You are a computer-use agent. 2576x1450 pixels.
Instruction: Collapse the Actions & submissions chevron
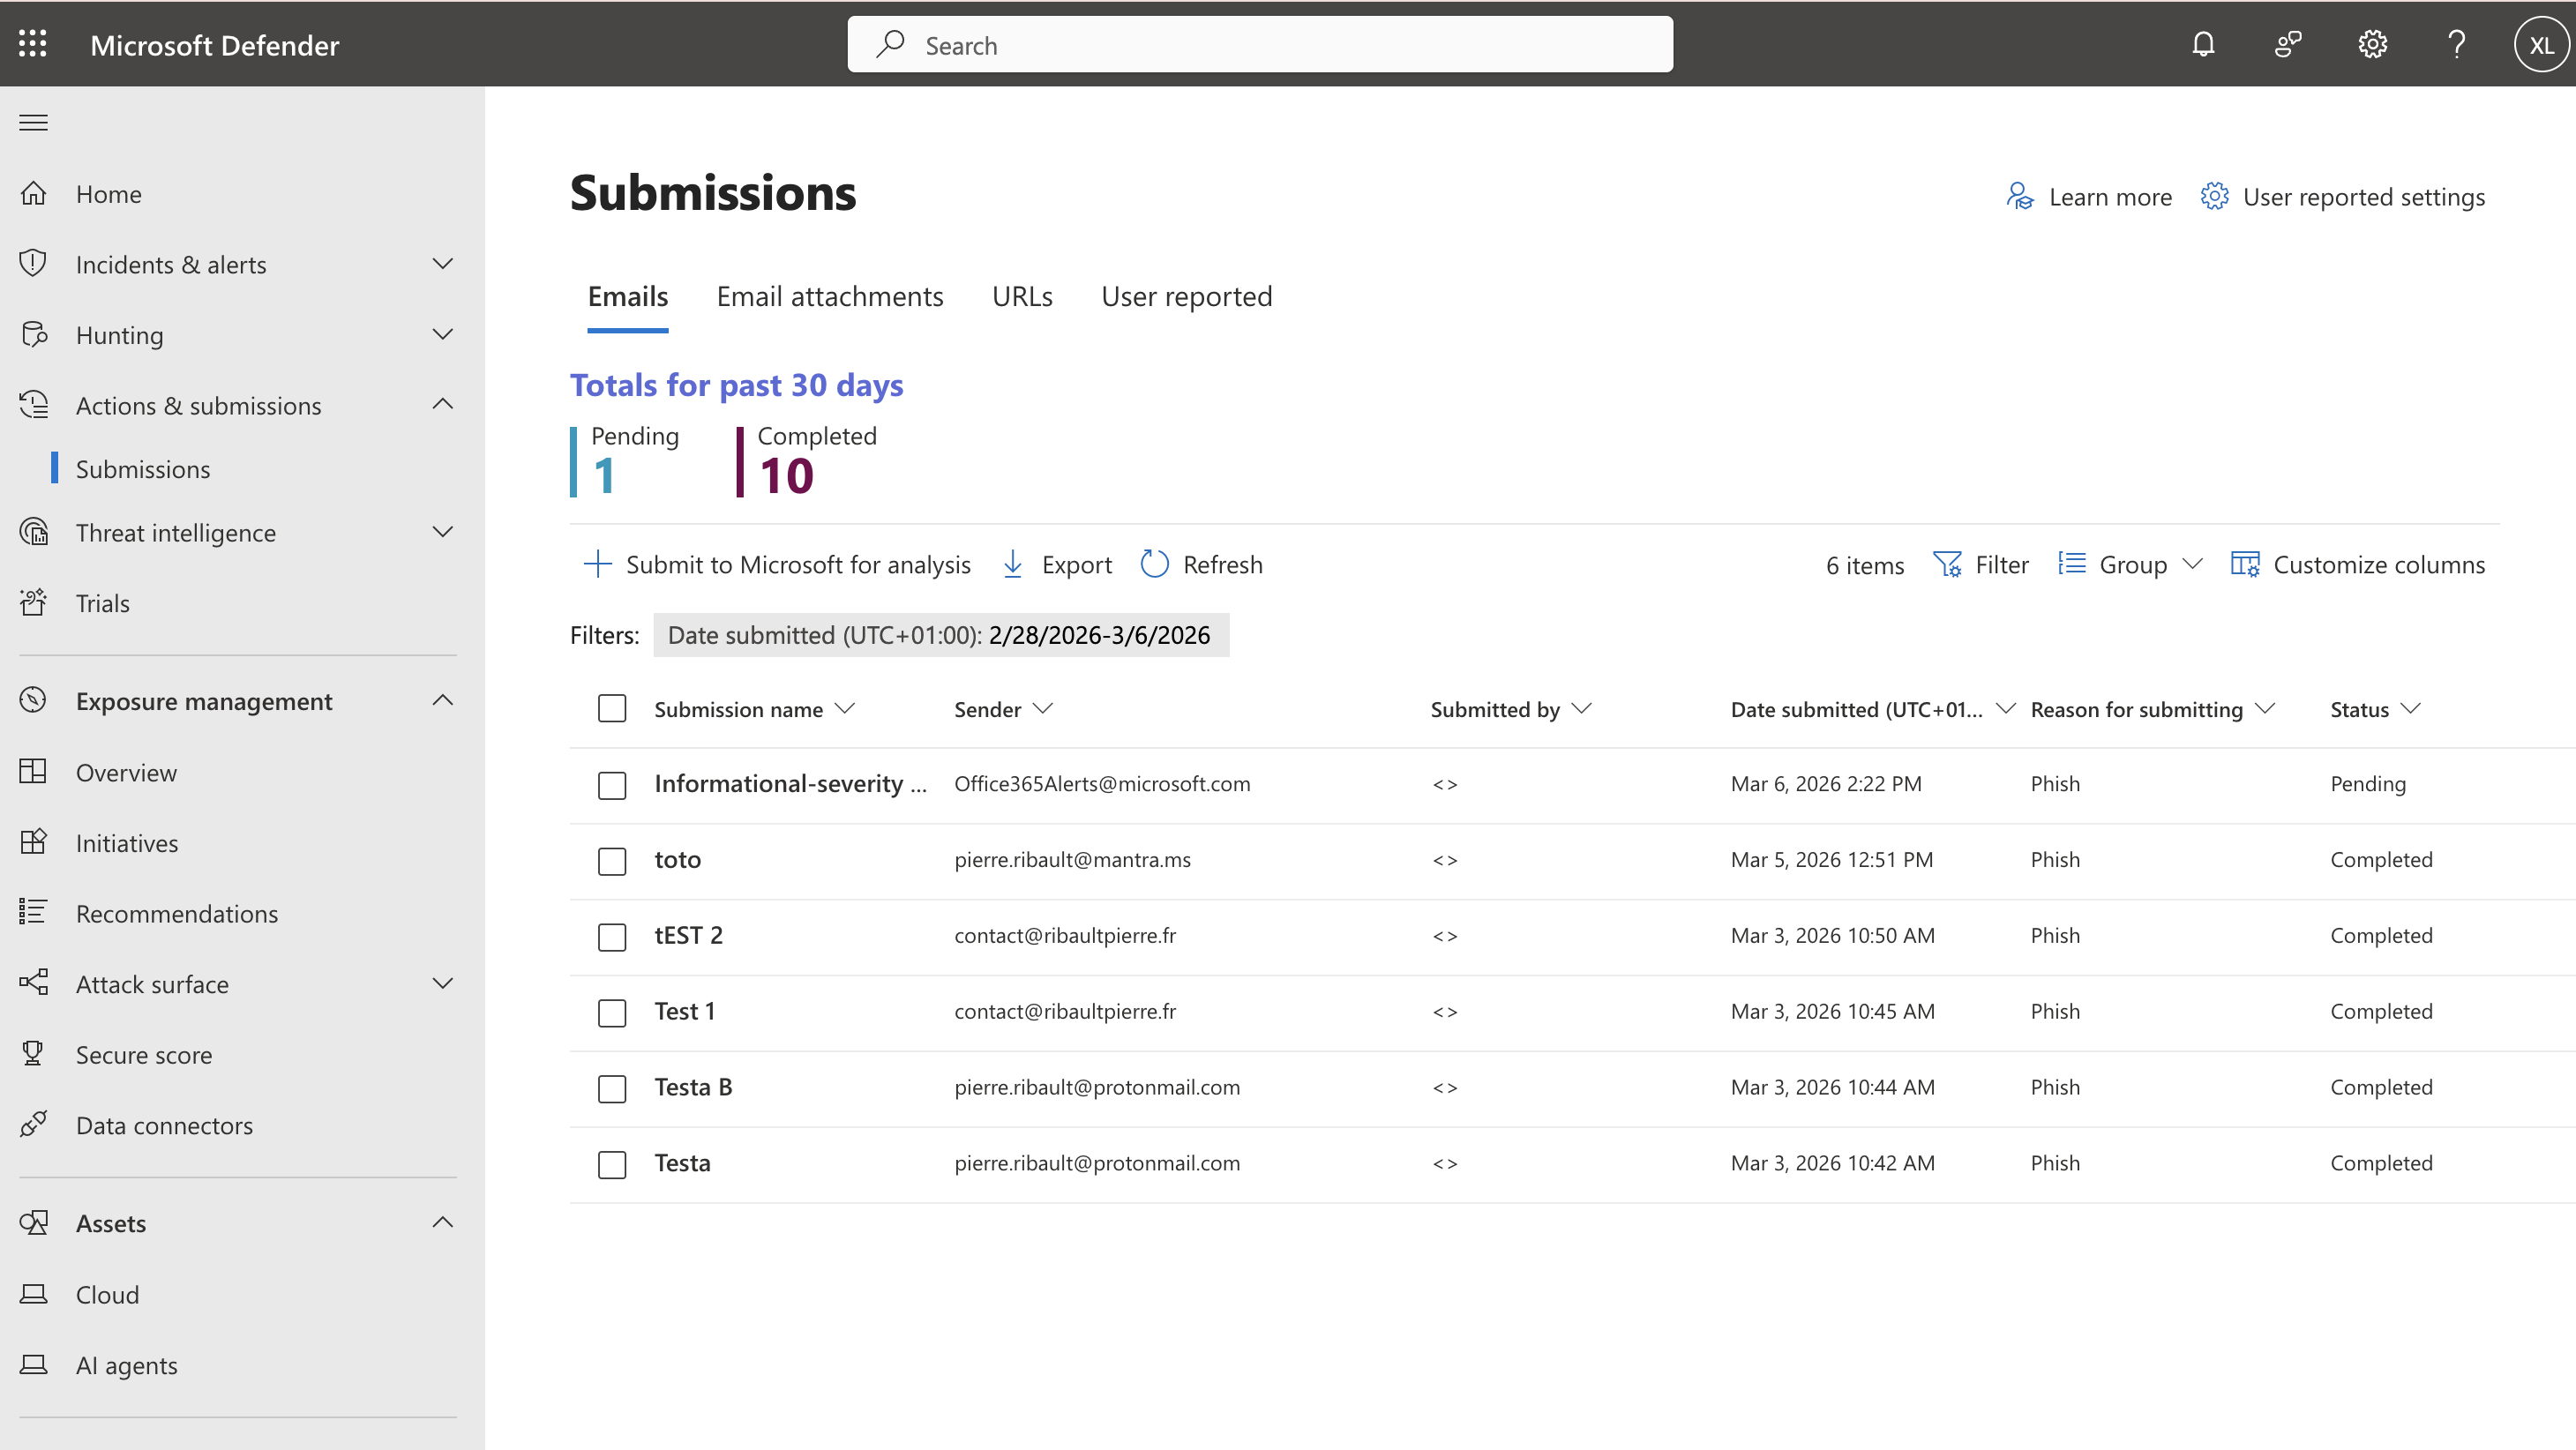pyautogui.click(x=442, y=404)
